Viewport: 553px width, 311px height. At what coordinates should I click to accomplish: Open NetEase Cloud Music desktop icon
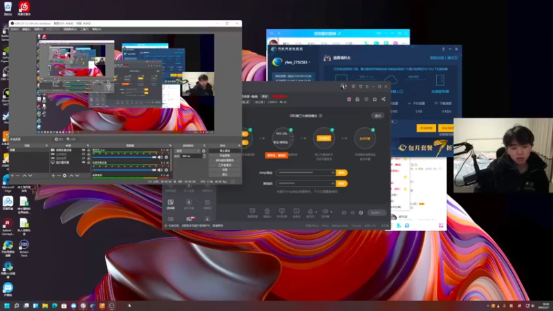coord(24,8)
